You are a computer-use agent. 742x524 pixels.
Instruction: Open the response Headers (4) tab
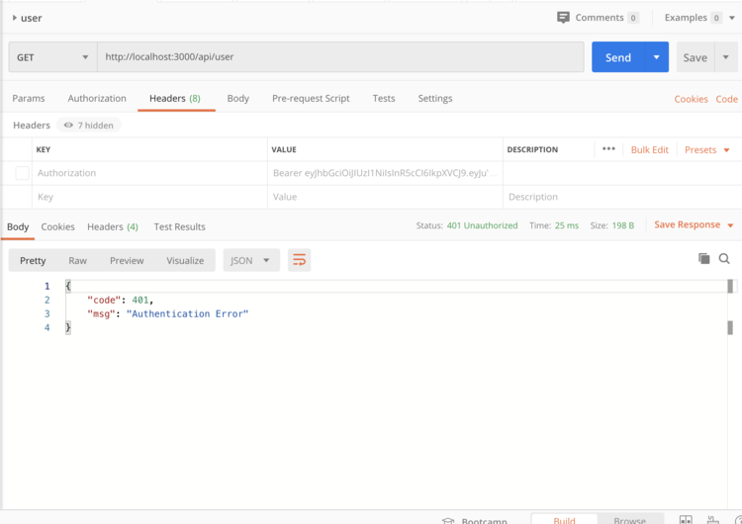113,227
